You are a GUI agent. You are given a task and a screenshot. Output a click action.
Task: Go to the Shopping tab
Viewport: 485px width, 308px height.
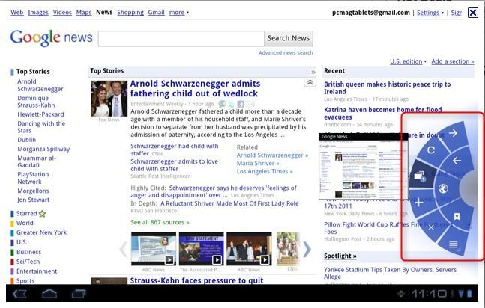click(x=130, y=13)
